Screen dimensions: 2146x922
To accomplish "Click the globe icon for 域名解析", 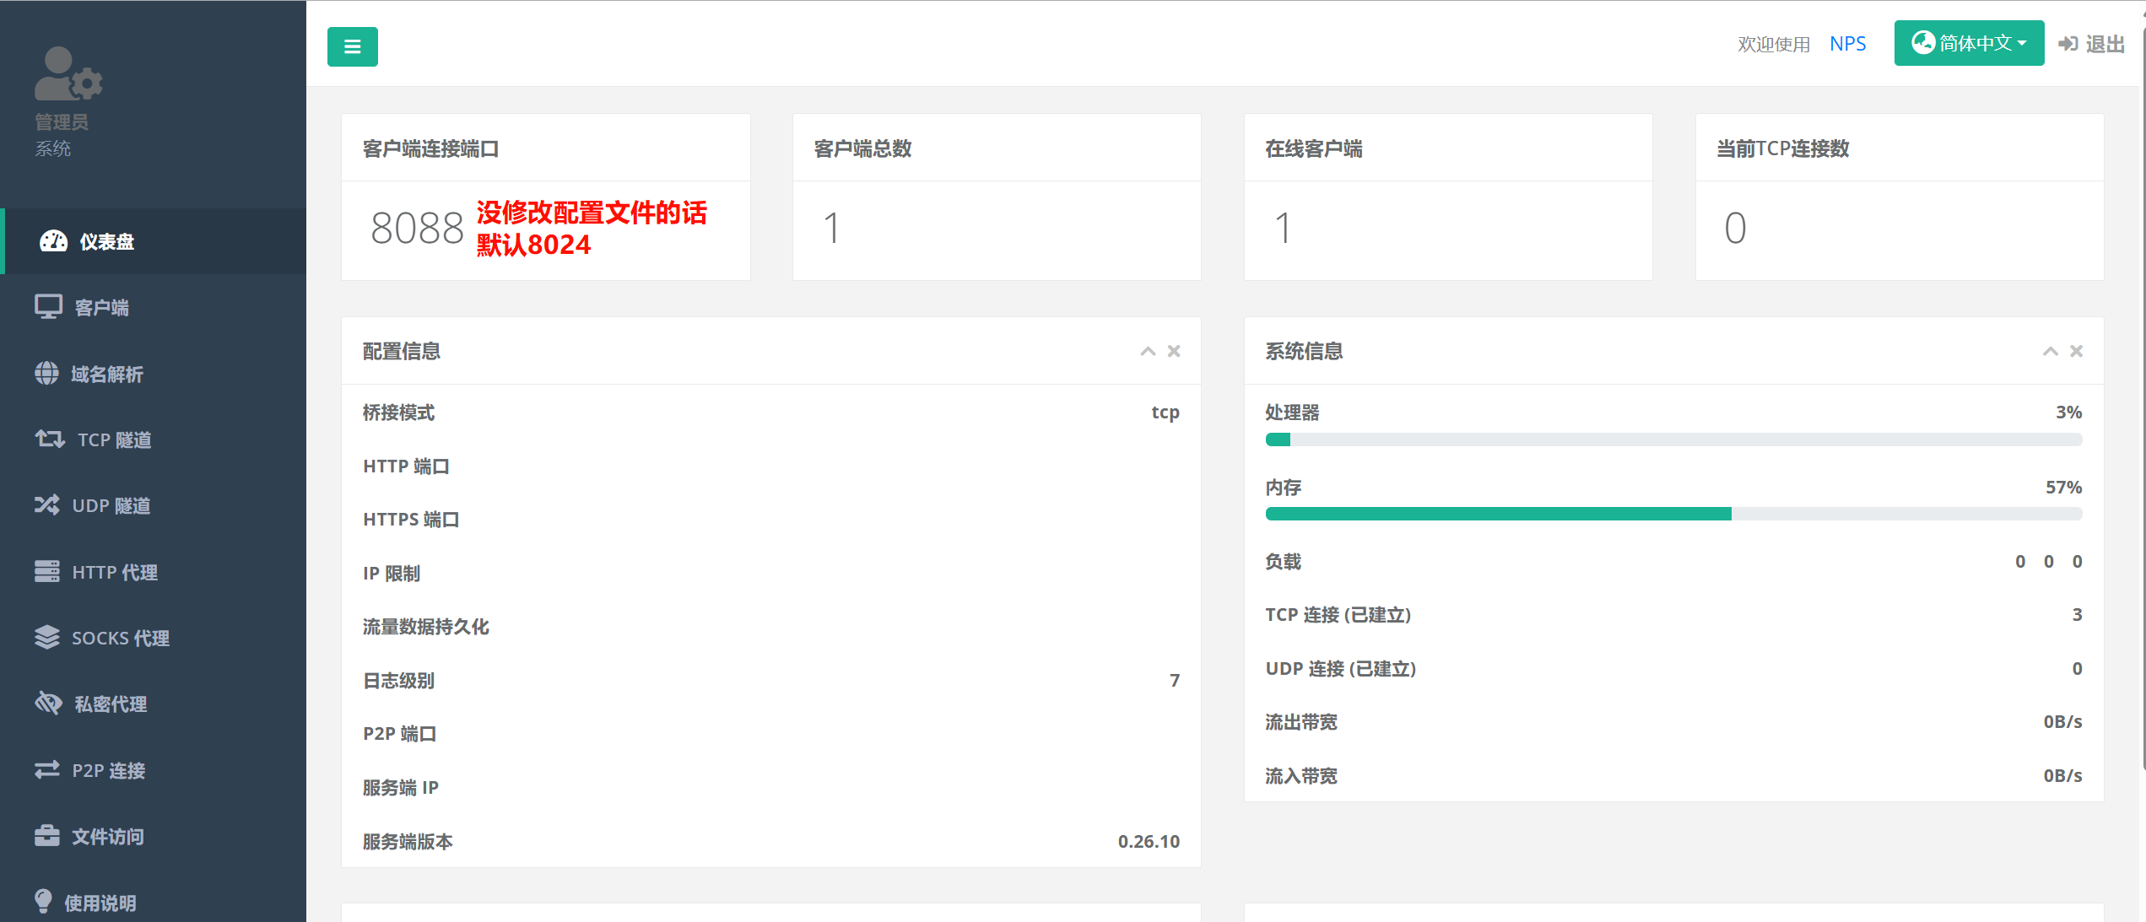I will click(x=46, y=373).
